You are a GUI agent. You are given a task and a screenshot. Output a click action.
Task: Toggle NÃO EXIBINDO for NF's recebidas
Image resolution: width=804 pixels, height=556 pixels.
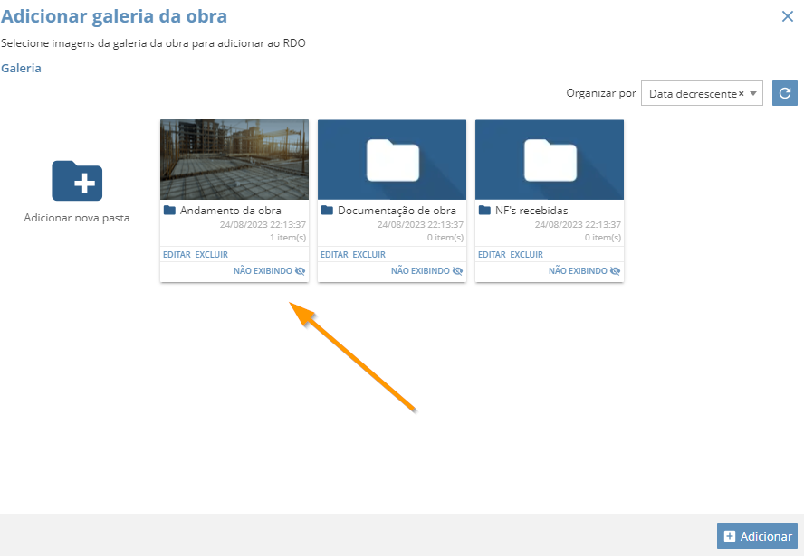pyautogui.click(x=584, y=271)
